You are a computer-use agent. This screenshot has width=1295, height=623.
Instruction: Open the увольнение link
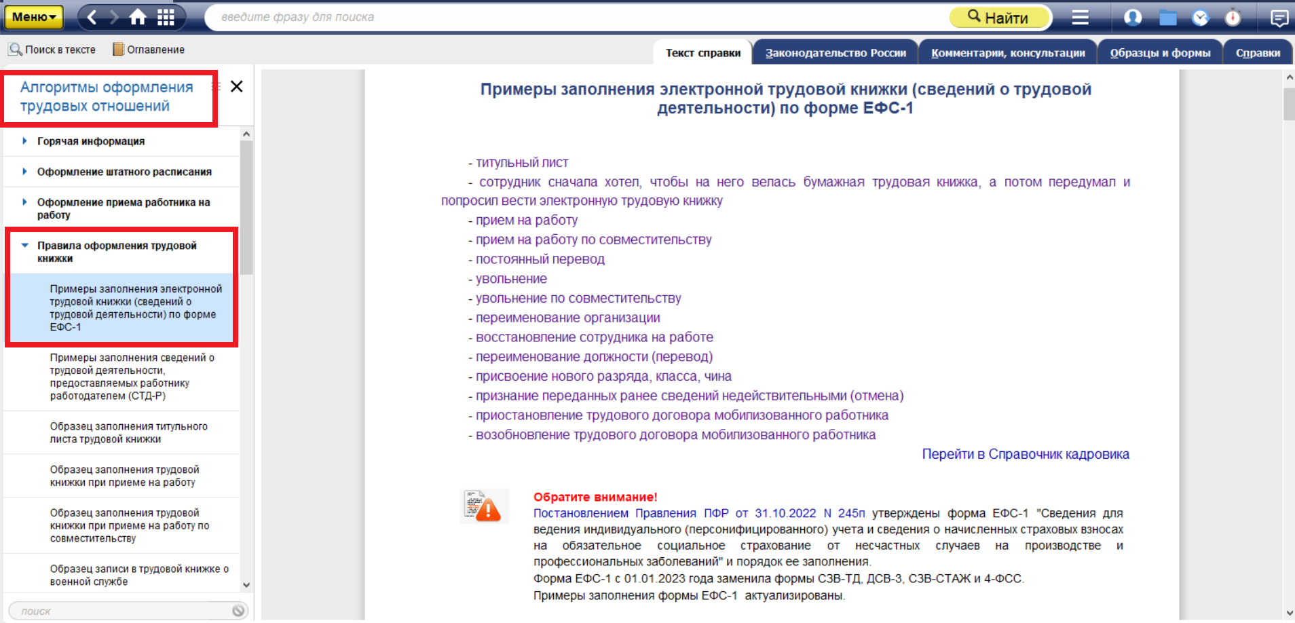point(511,279)
